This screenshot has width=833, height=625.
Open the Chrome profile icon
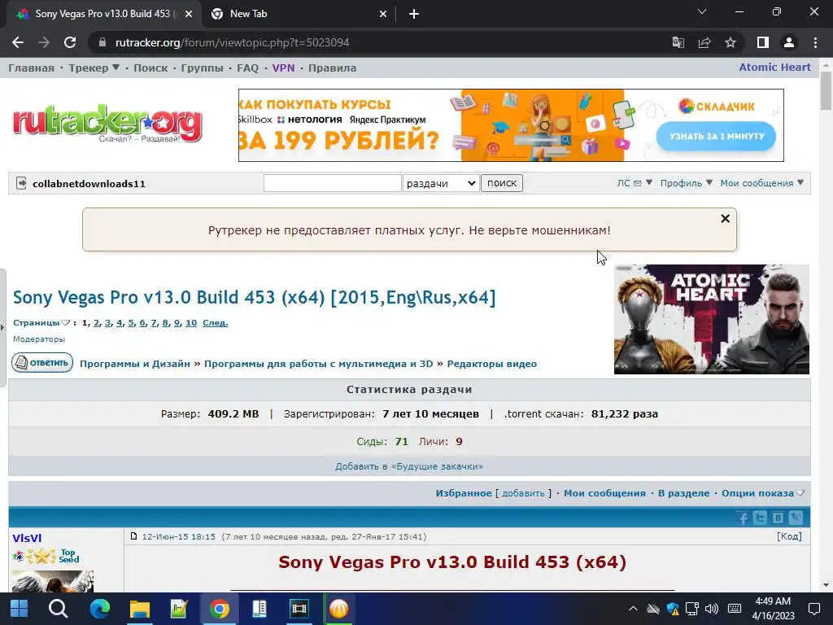tap(789, 42)
